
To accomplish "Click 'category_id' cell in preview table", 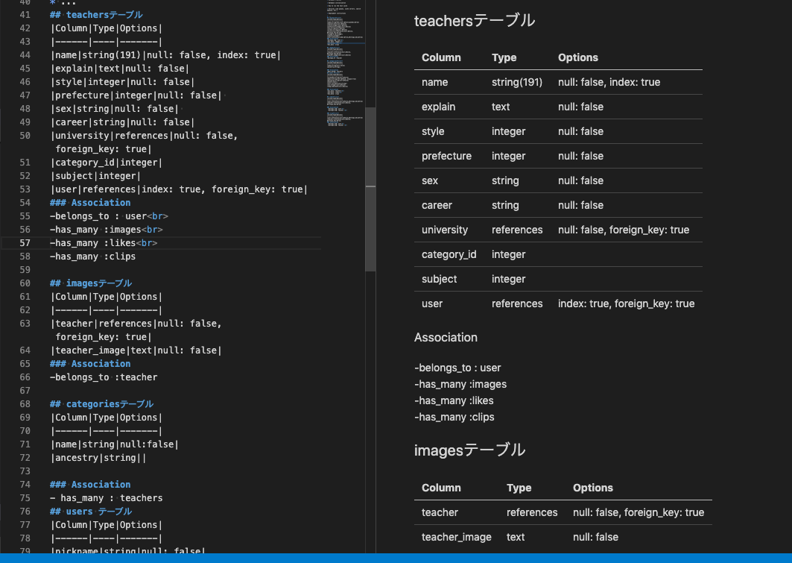I will click(x=449, y=254).
